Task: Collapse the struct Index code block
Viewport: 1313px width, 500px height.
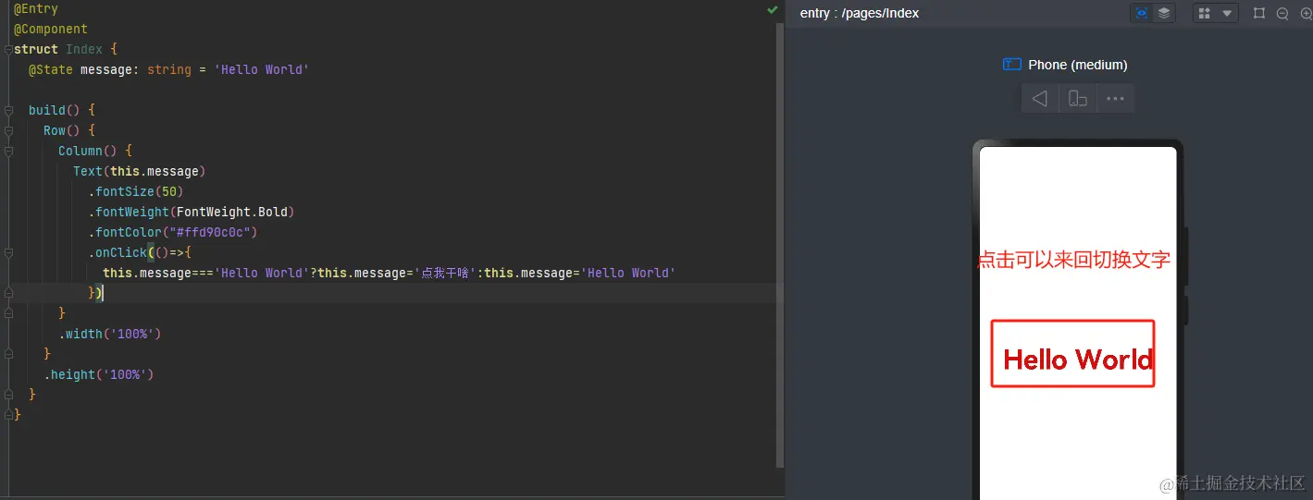Action: (x=8, y=49)
